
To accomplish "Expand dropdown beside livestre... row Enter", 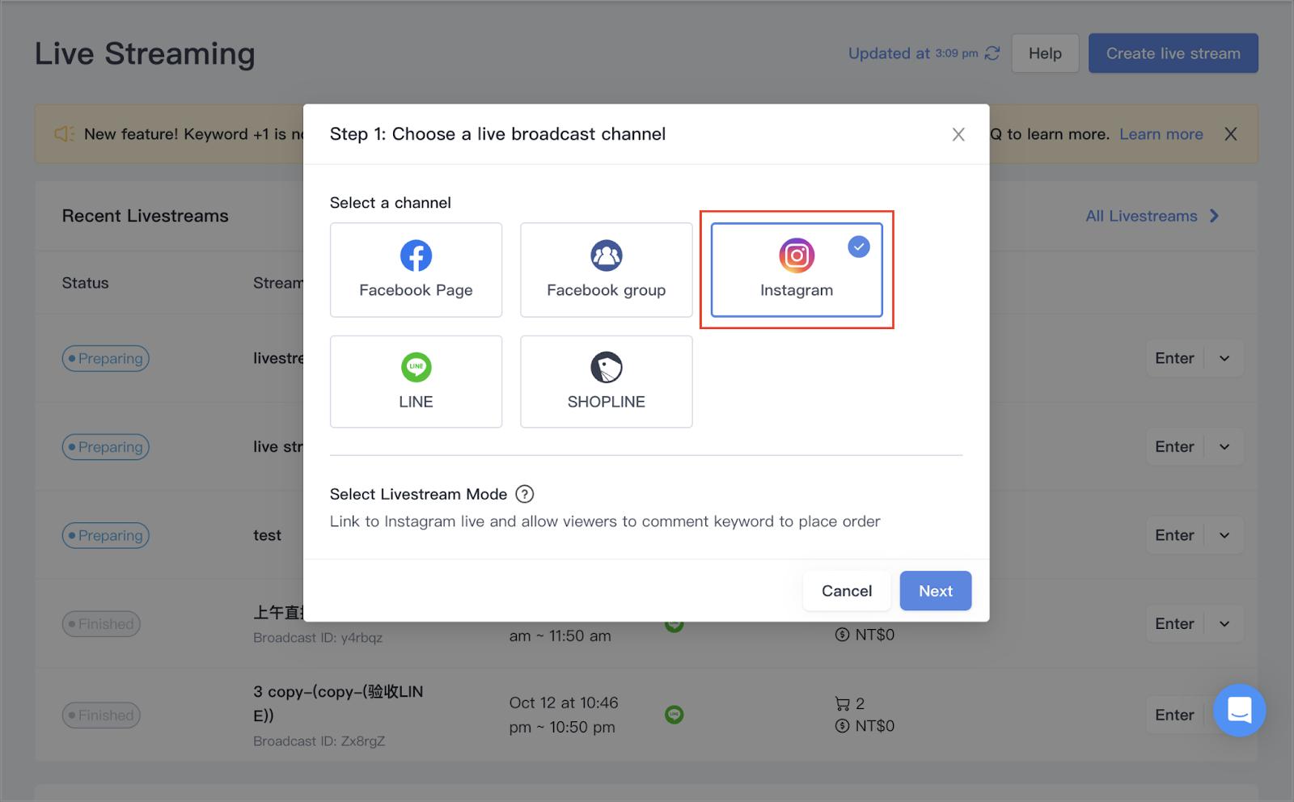I will (1224, 358).
